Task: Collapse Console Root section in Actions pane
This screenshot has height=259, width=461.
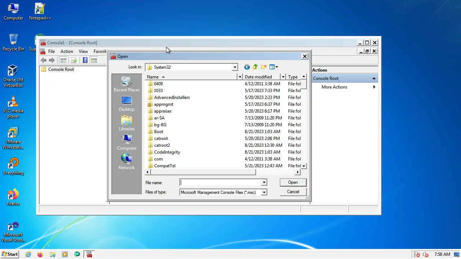Action: click(374, 78)
